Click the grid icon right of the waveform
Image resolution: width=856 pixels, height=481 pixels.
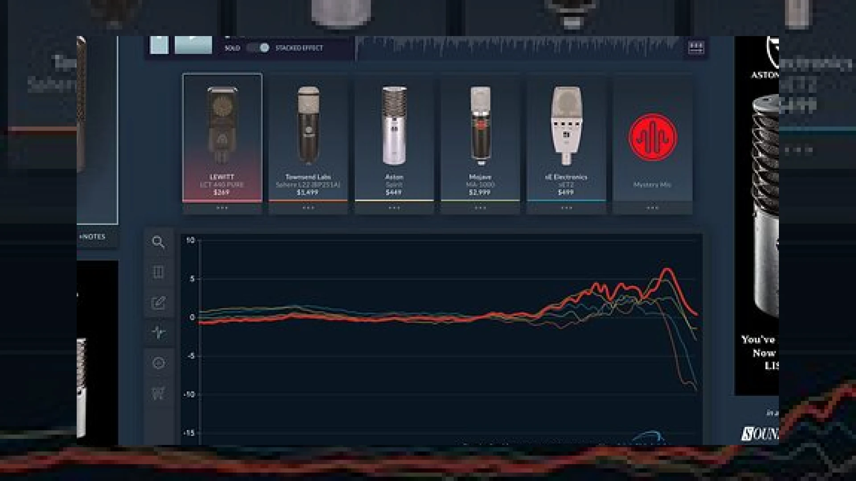point(696,47)
